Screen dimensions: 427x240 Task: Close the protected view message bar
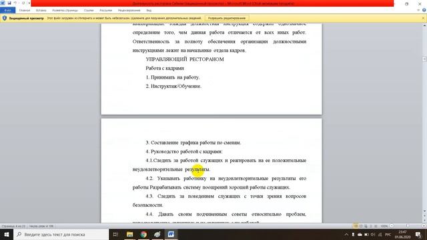click(x=423, y=18)
